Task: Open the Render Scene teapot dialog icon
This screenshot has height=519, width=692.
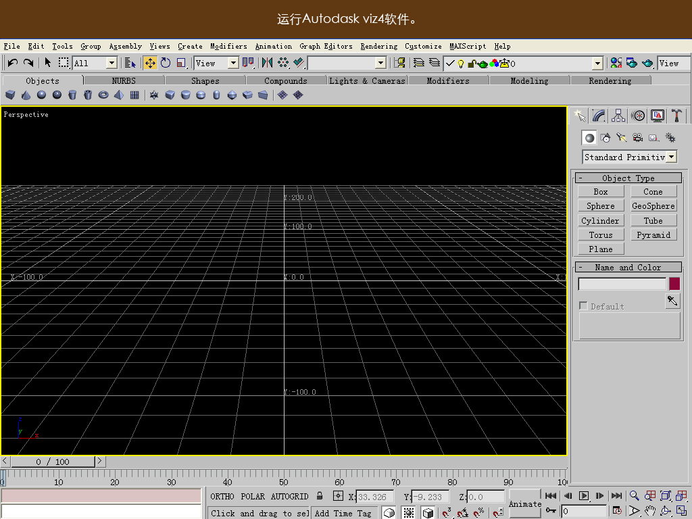Action: 632,63
